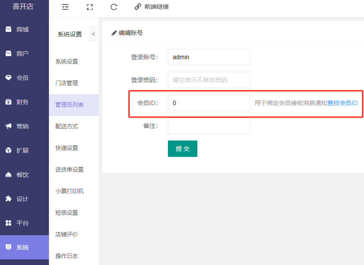364x265 pixels.
Task: Click the 喜开店 logo title
Action: [23, 6]
